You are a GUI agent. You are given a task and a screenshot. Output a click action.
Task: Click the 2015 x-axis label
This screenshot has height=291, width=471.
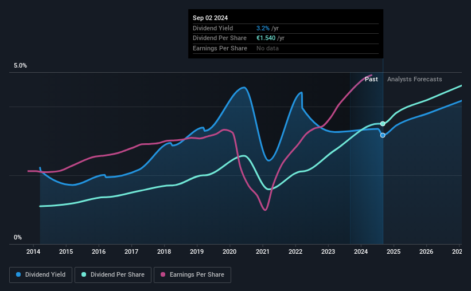[x=66, y=251]
